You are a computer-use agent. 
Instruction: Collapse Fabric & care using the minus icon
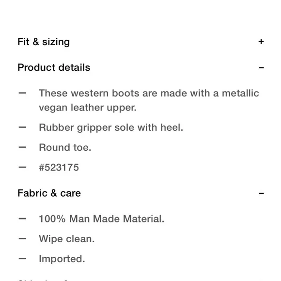(261, 193)
